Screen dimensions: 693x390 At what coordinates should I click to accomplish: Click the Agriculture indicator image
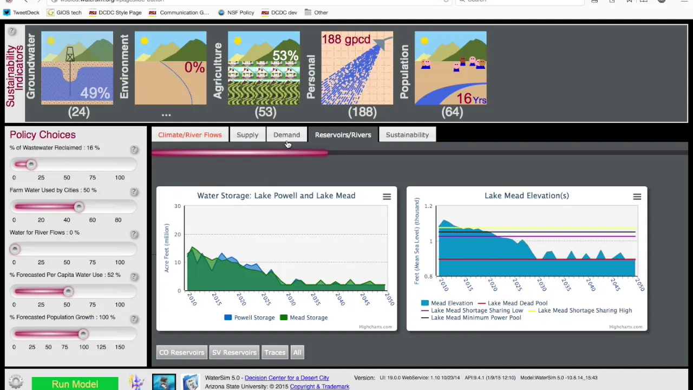coord(264,68)
